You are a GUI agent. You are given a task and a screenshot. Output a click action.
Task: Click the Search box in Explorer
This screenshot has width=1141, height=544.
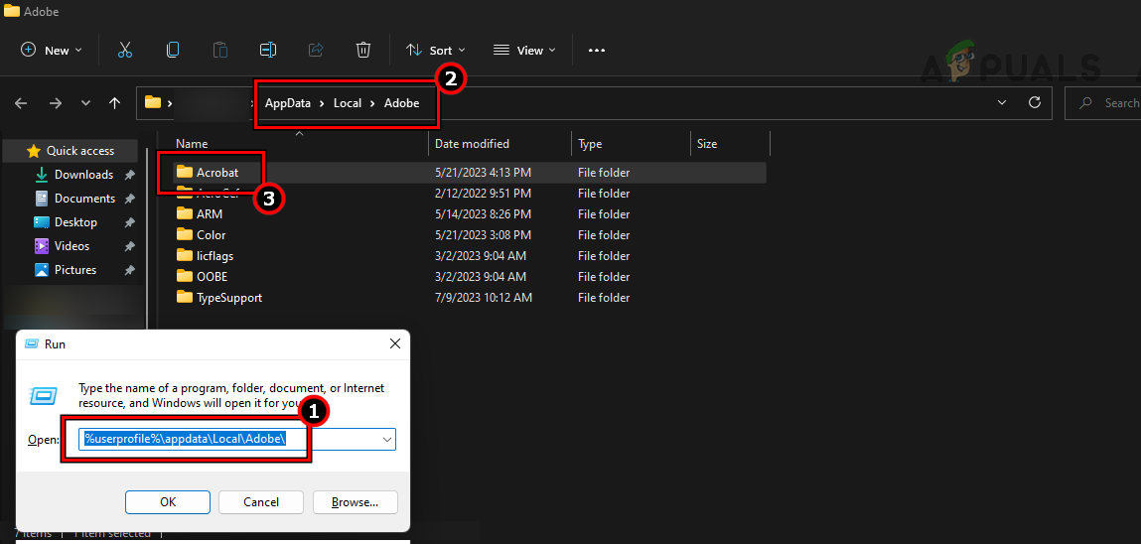[x=1103, y=103]
